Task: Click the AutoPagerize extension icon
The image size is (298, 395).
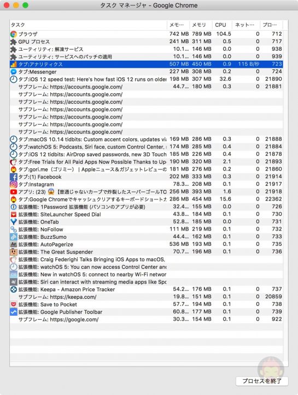Action: (x=14, y=244)
